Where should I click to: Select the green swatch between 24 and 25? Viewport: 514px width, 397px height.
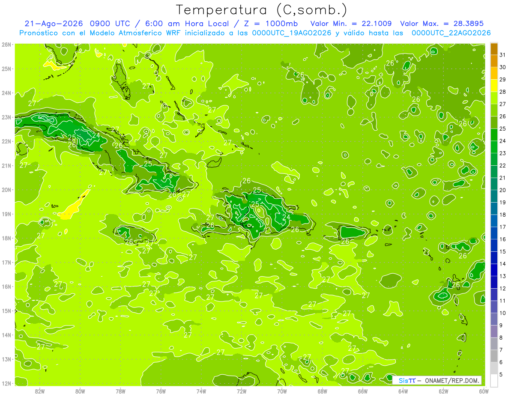(494, 134)
